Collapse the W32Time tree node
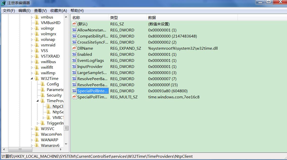The width and height of the screenshot is (287, 160). [32, 78]
